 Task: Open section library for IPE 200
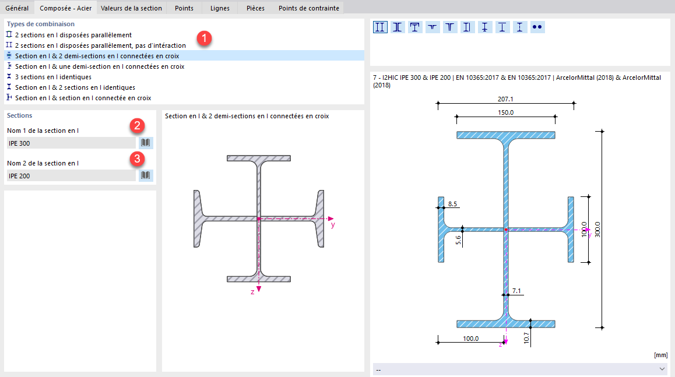(x=146, y=175)
